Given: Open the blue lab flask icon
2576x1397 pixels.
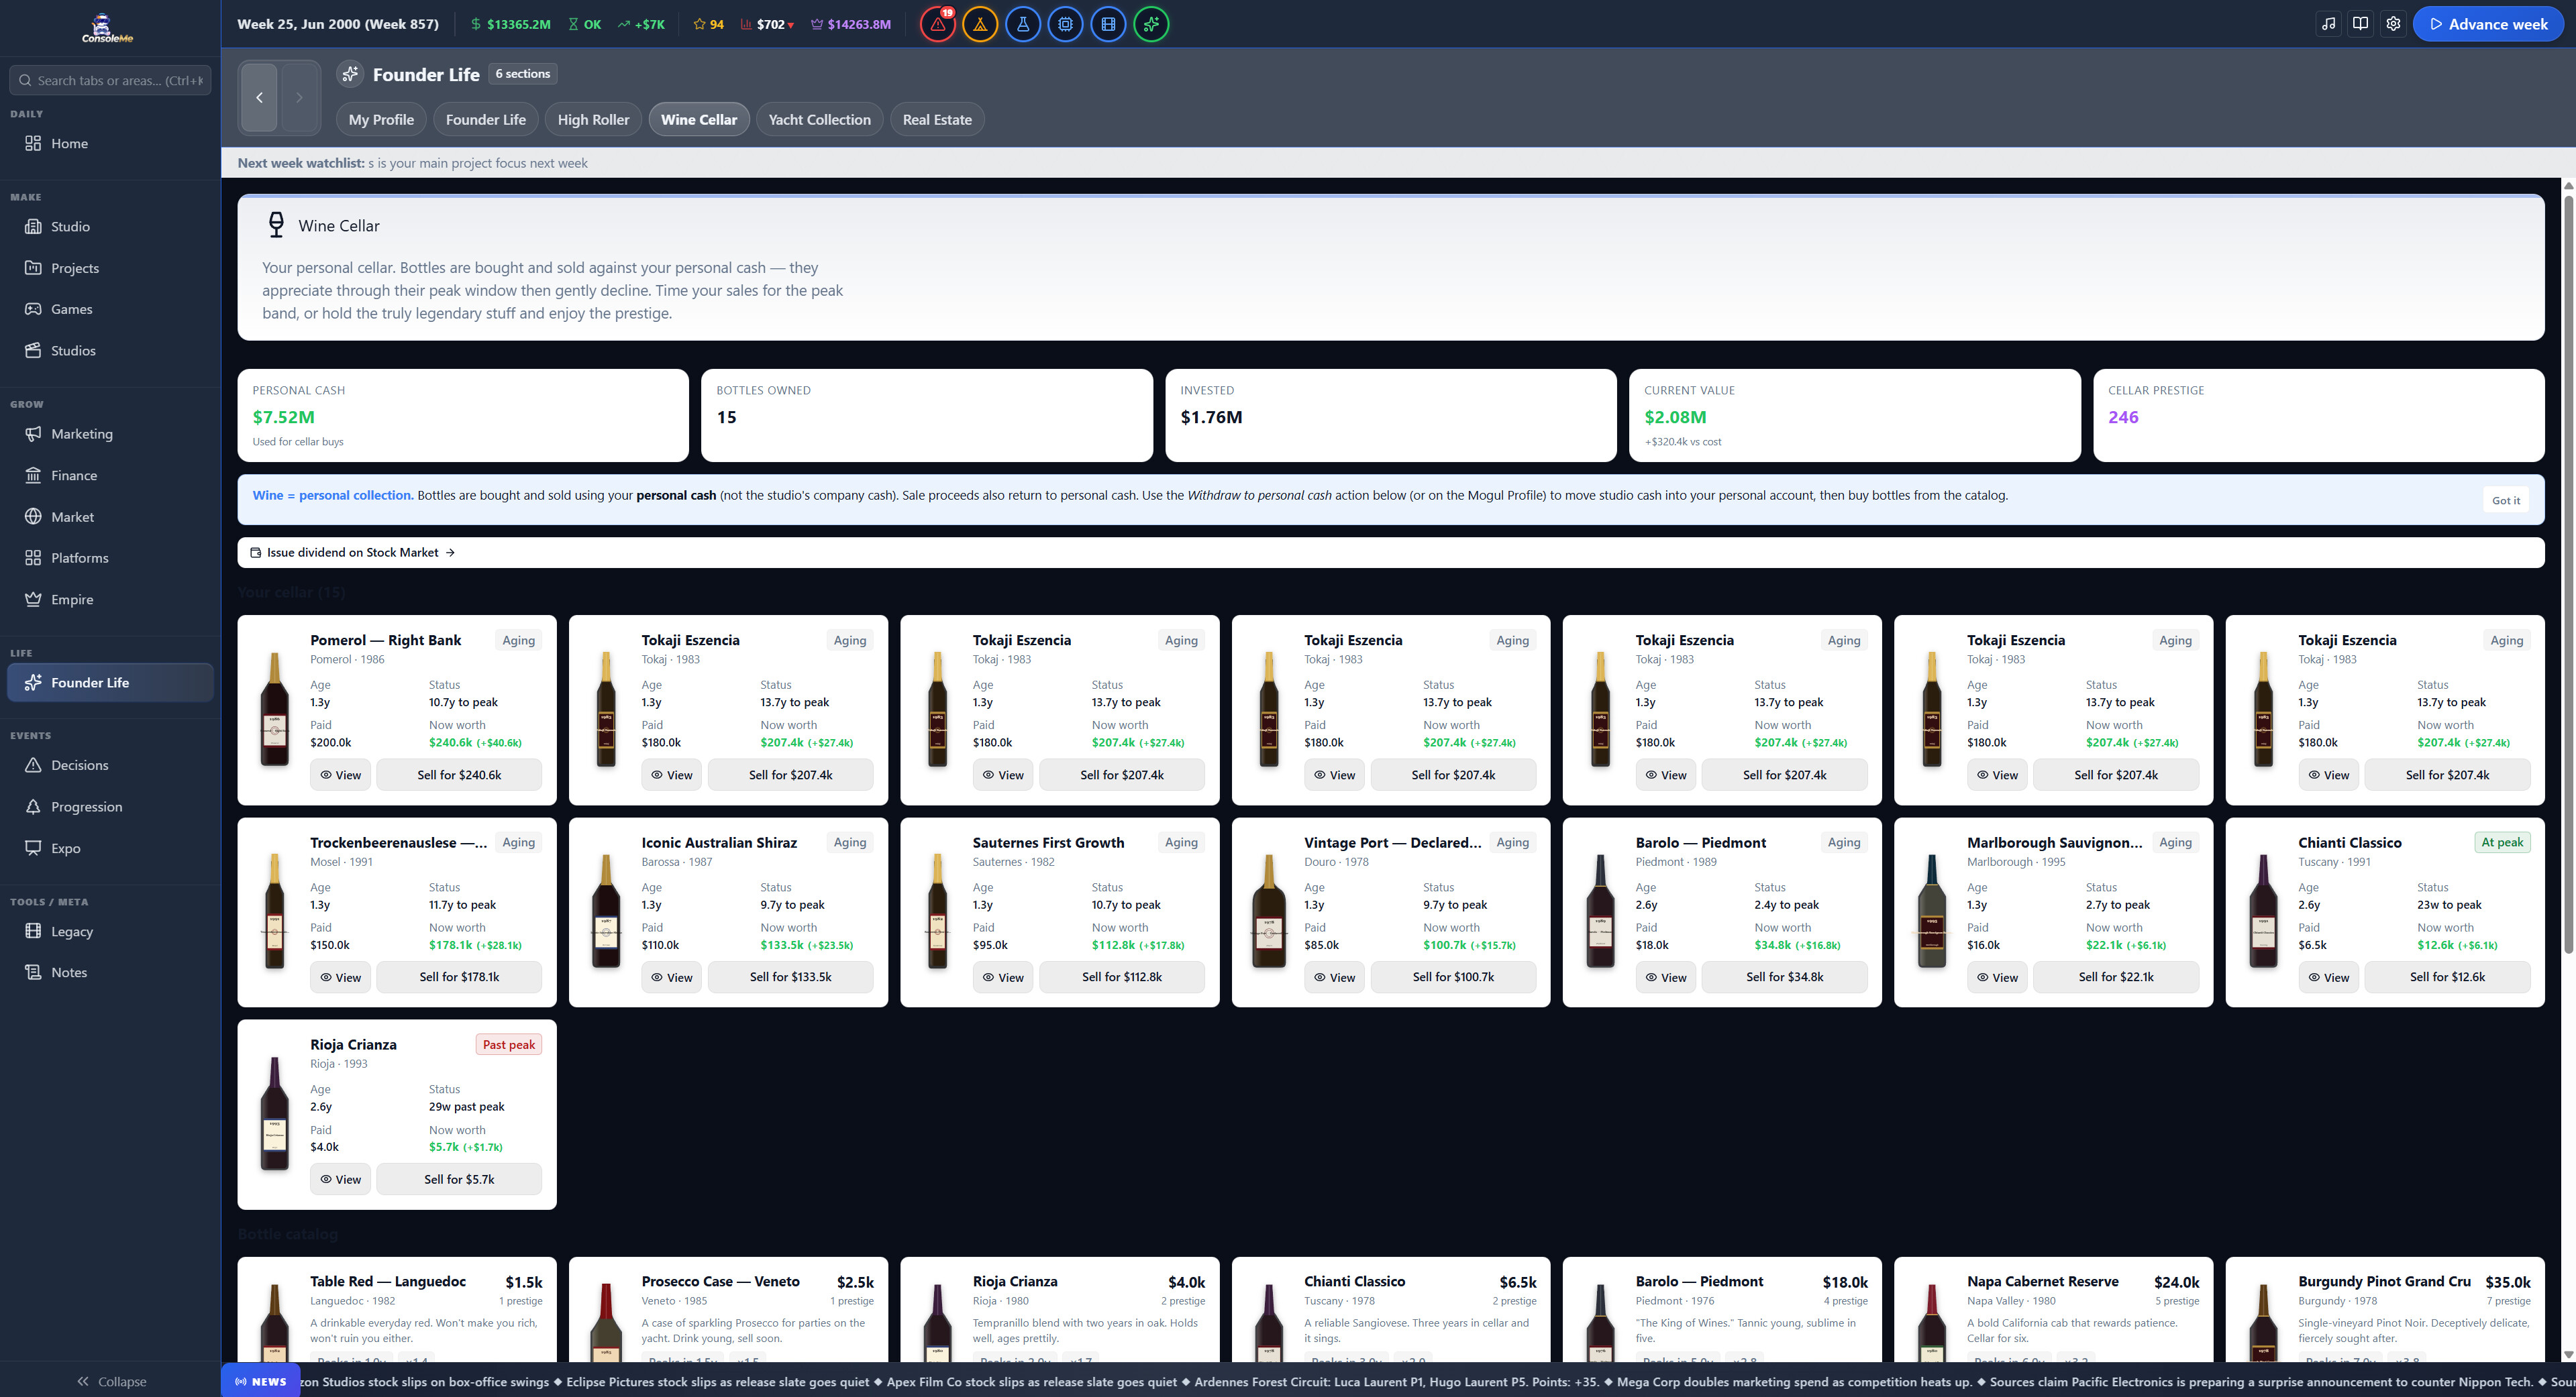Looking at the screenshot, I should pos(1023,24).
